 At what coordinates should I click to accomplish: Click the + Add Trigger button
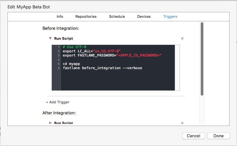[x=58, y=102]
